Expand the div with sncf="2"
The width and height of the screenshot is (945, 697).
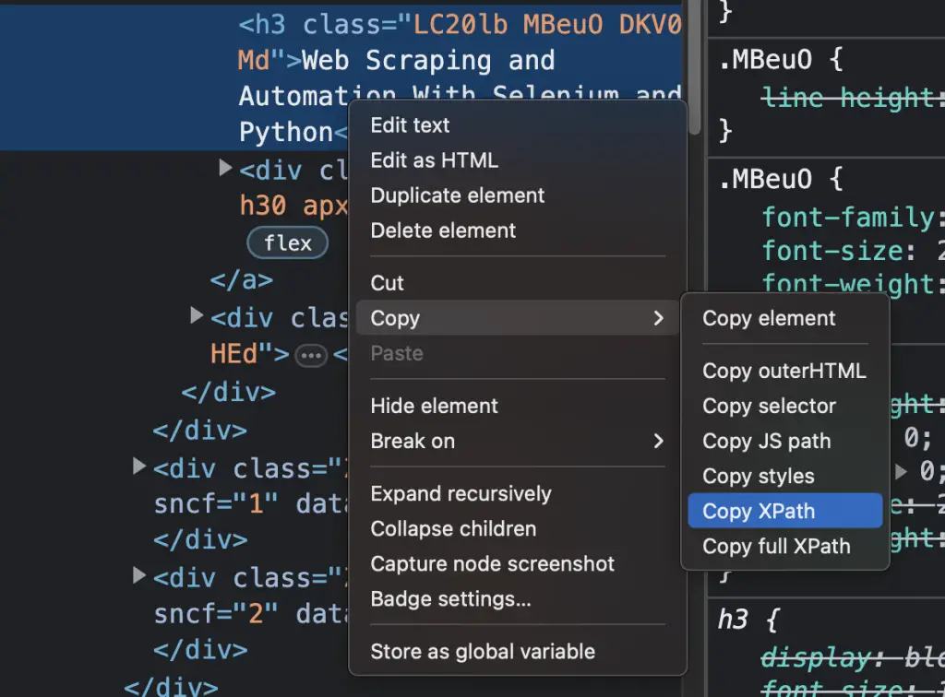click(139, 575)
